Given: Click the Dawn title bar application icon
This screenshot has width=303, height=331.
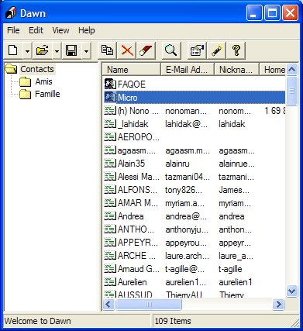Looking at the screenshot, I should point(11,12).
